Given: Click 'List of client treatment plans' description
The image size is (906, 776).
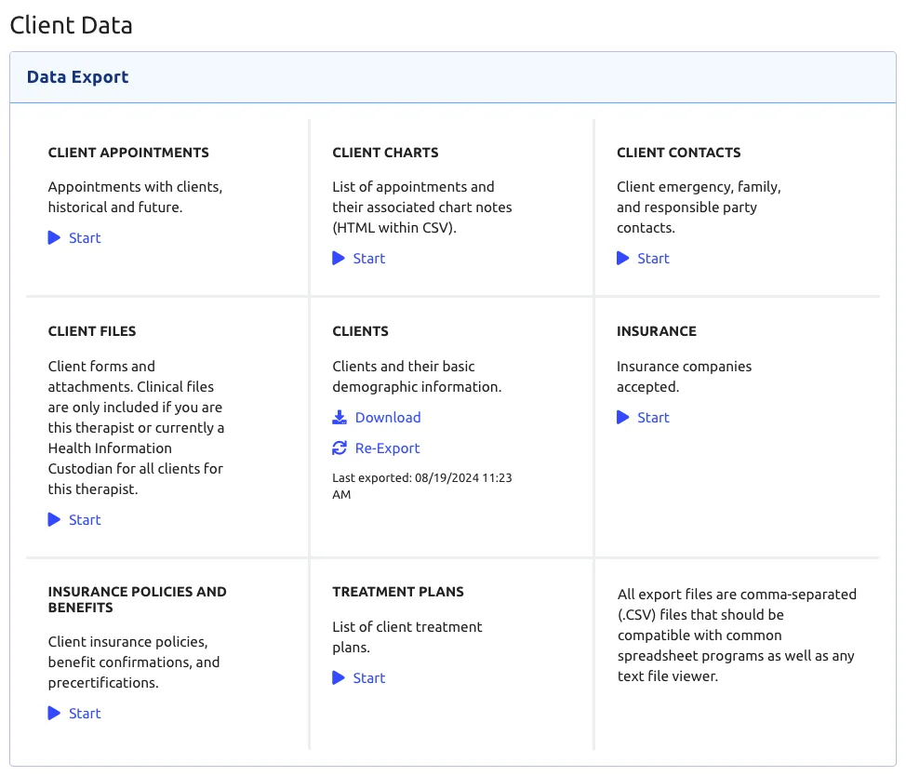Looking at the screenshot, I should [x=407, y=637].
